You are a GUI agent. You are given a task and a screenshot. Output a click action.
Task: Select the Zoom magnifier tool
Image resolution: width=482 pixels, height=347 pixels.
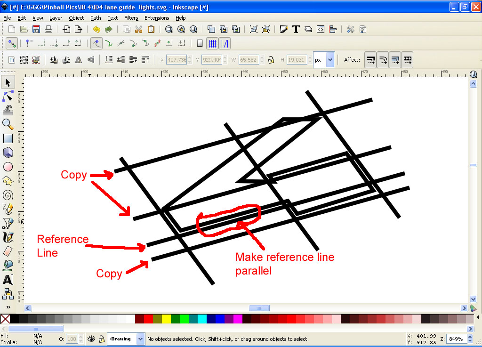point(8,124)
